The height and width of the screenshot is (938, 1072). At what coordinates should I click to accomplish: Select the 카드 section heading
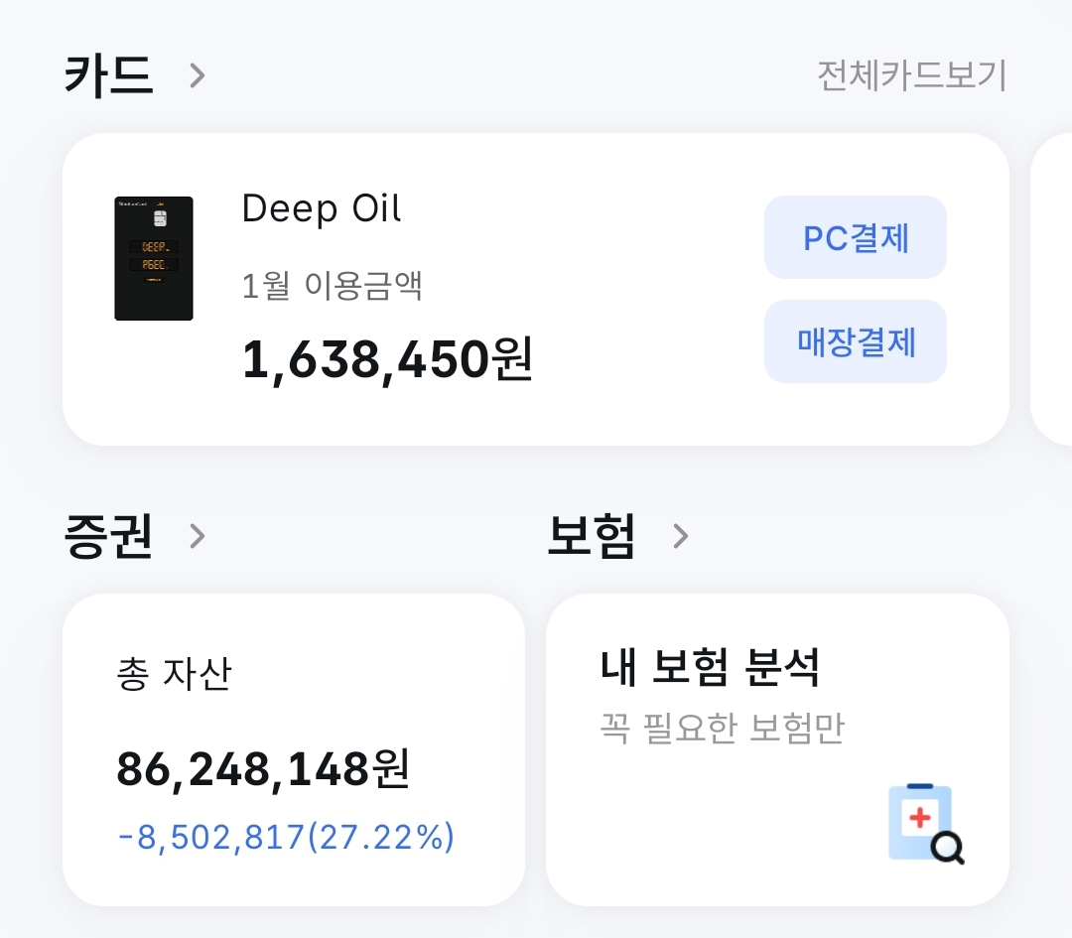[109, 75]
